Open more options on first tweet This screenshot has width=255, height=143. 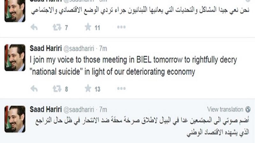(x=121, y=27)
